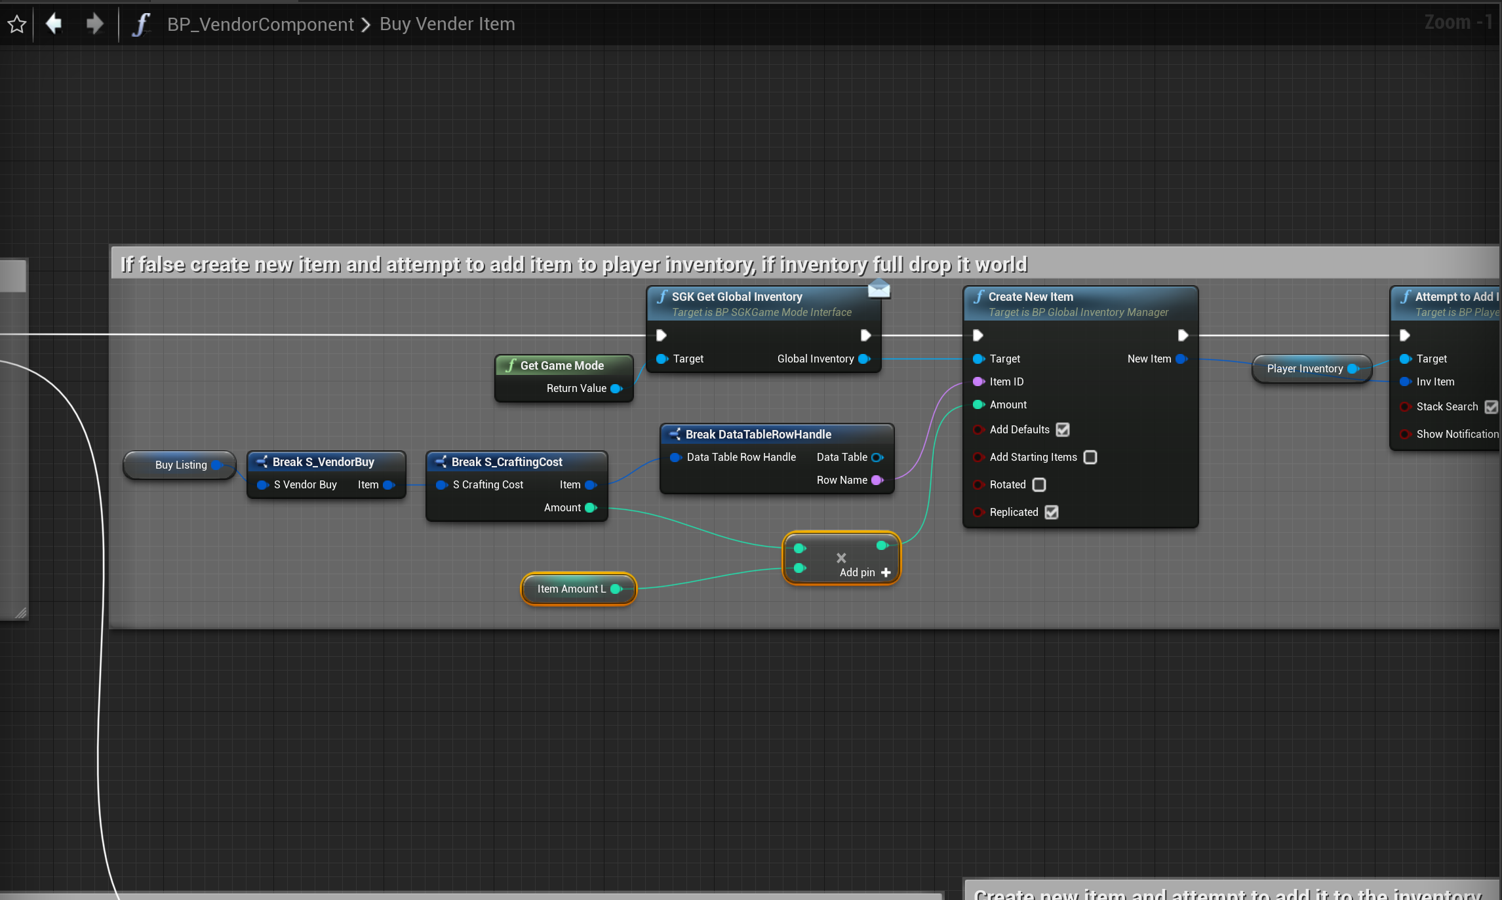The height and width of the screenshot is (900, 1502).
Task: Click the function icon in the breadcrumb
Action: coord(140,25)
